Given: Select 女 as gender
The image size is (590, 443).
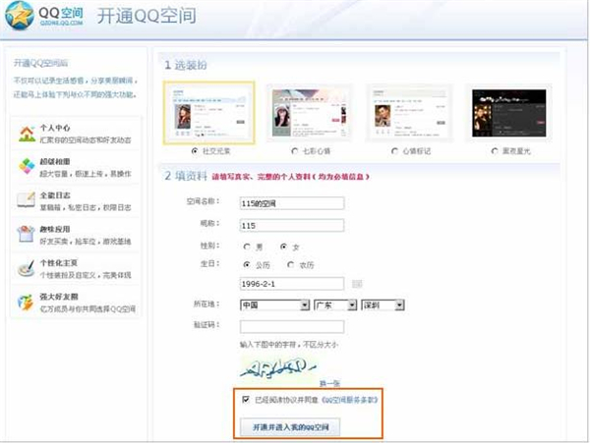Looking at the screenshot, I should coord(284,247).
